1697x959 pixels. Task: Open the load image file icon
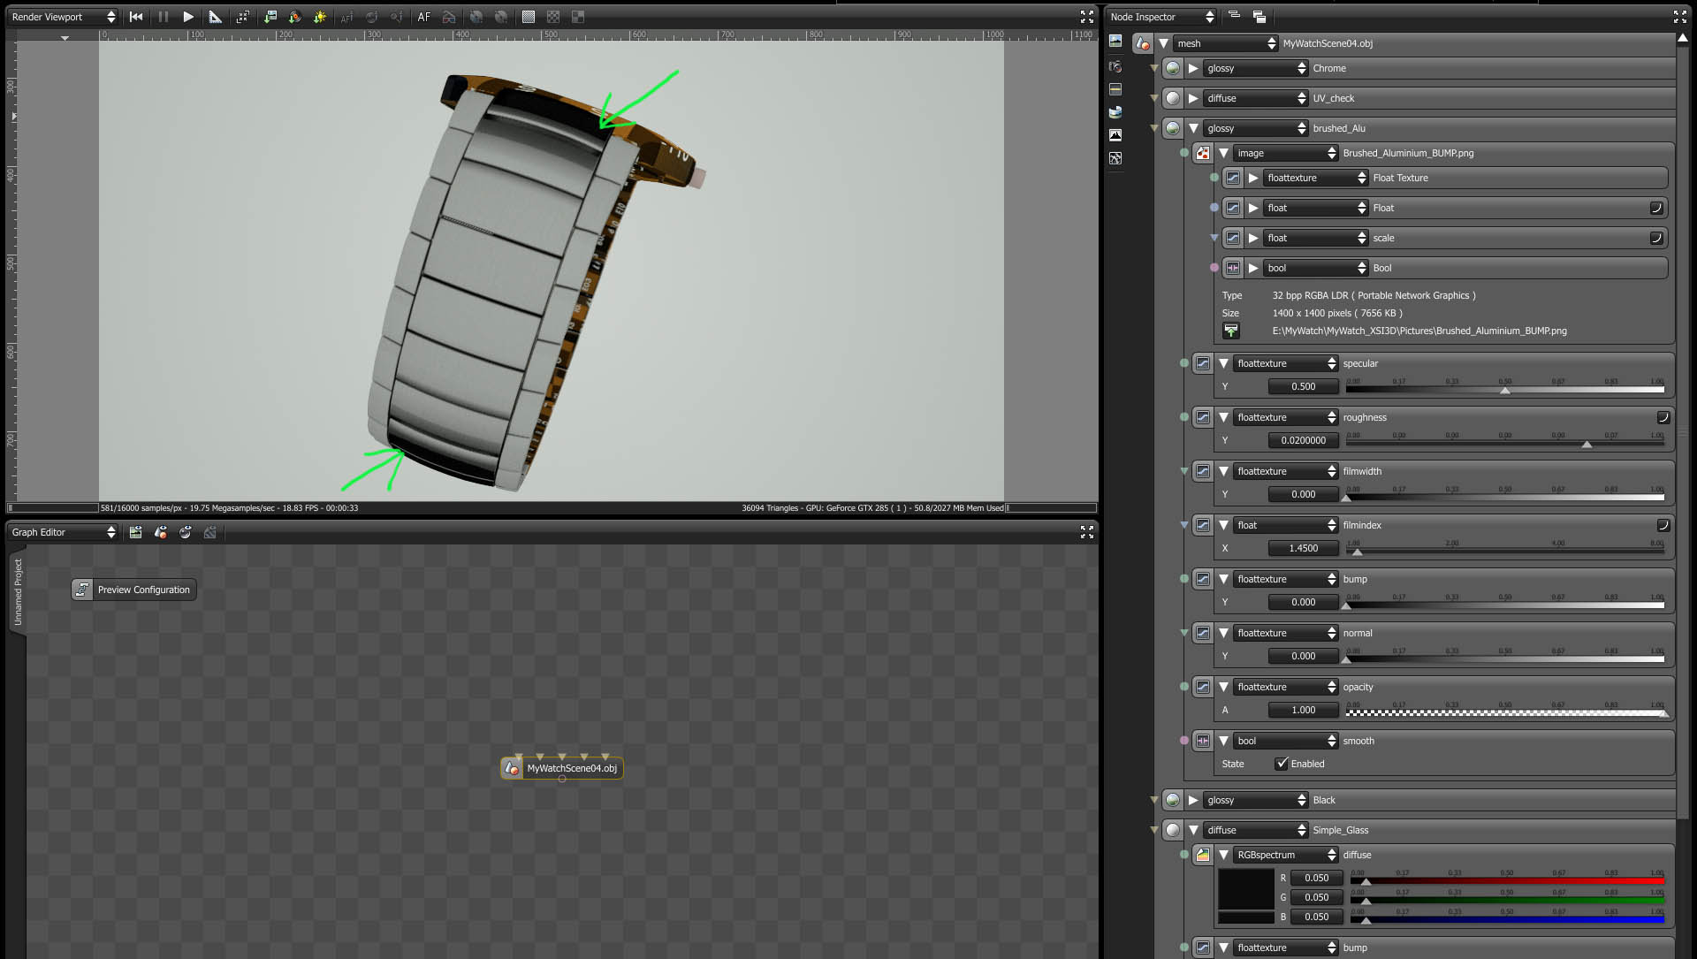coord(1230,331)
